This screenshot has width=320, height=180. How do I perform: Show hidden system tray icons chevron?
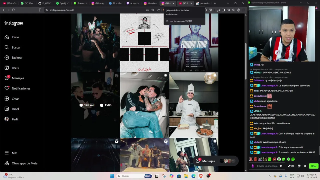click(269, 176)
